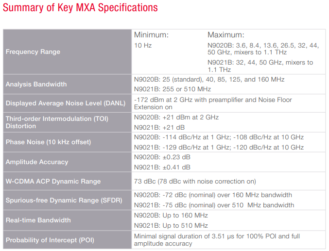This screenshot has height=251, width=329.
Task: Select the N9020B: +21 dBm at 2 GHz value
Action: coord(176,117)
